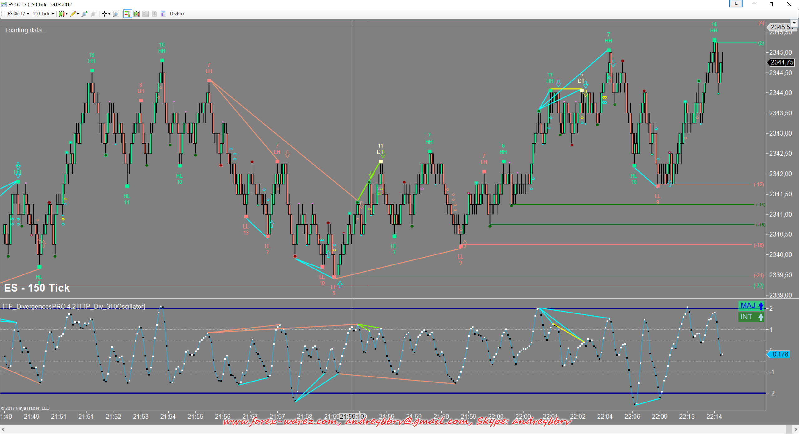This screenshot has width=799, height=434.
Task: Click the -0,178 oscillator value marker
Action: [x=779, y=354]
